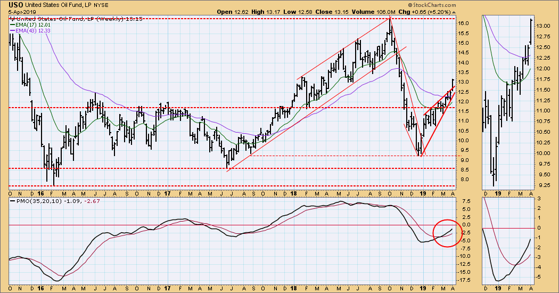Click year 17 on bottom PMO time axis

coord(168,288)
